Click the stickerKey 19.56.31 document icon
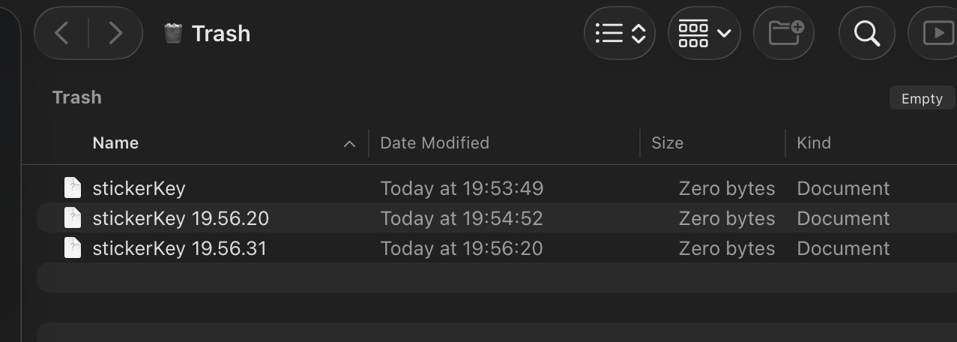The image size is (957, 342). coord(73,248)
